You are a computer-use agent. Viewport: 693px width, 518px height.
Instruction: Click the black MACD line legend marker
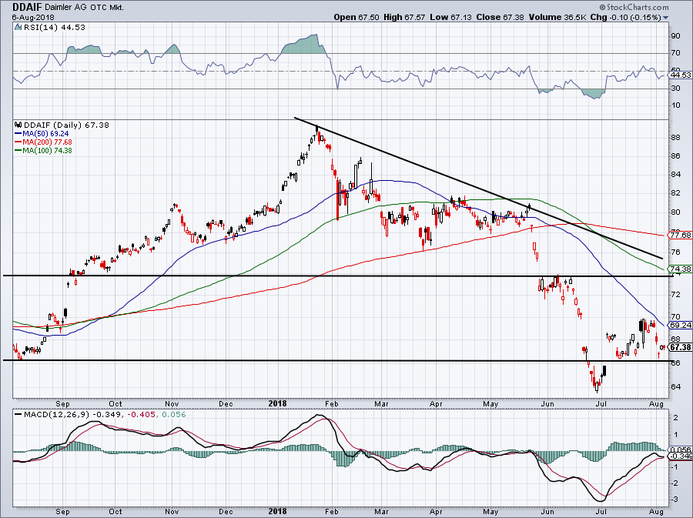[x=18, y=415]
